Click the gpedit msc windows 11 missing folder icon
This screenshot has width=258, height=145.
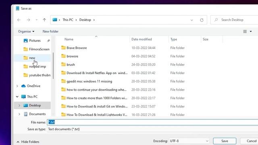point(63,81)
